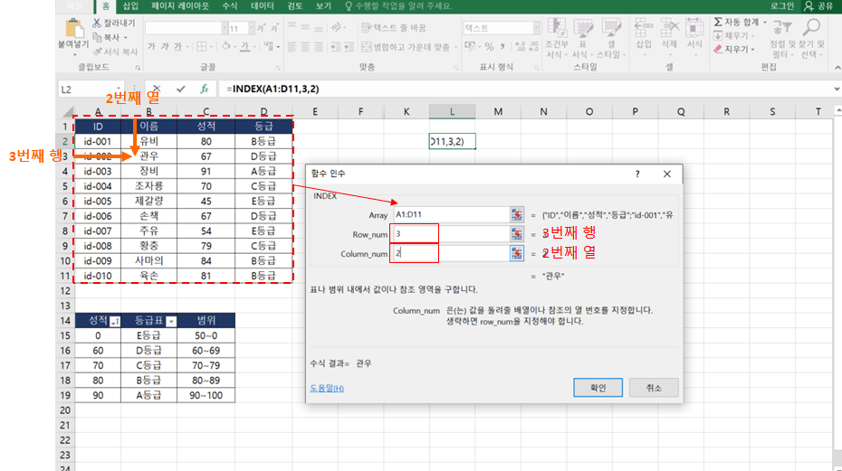The image size is (842, 471).
Task: Click the Clear (지우기) eraser icon
Action: click(x=718, y=50)
